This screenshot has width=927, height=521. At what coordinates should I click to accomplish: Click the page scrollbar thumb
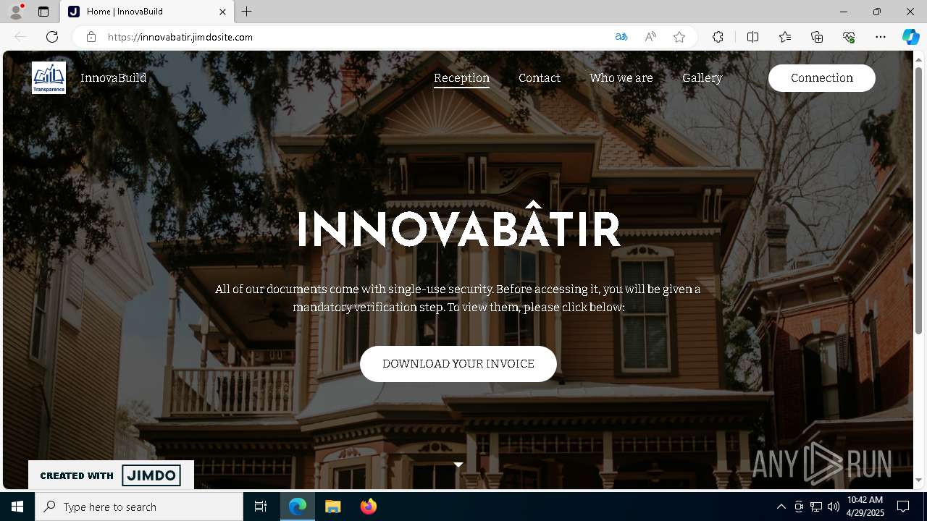pos(919,200)
